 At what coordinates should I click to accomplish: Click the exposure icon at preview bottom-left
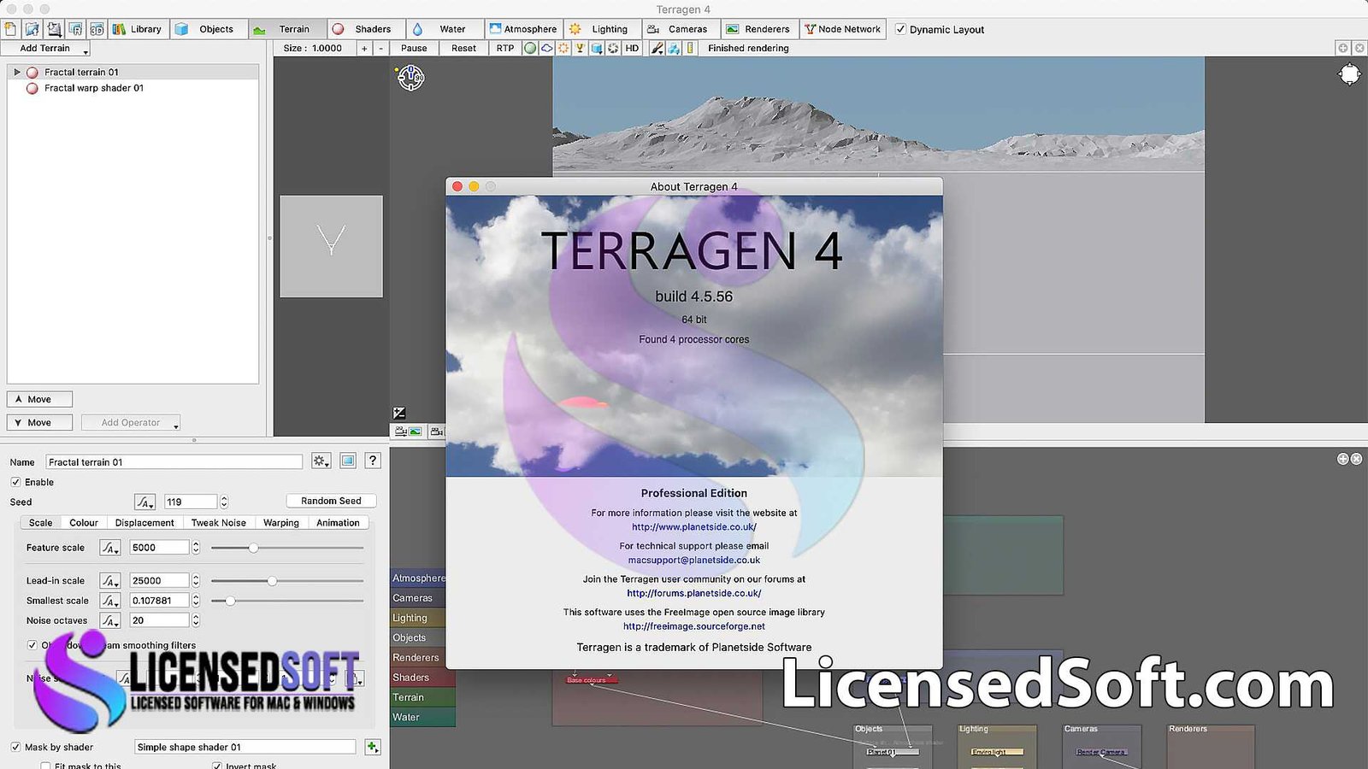click(399, 413)
